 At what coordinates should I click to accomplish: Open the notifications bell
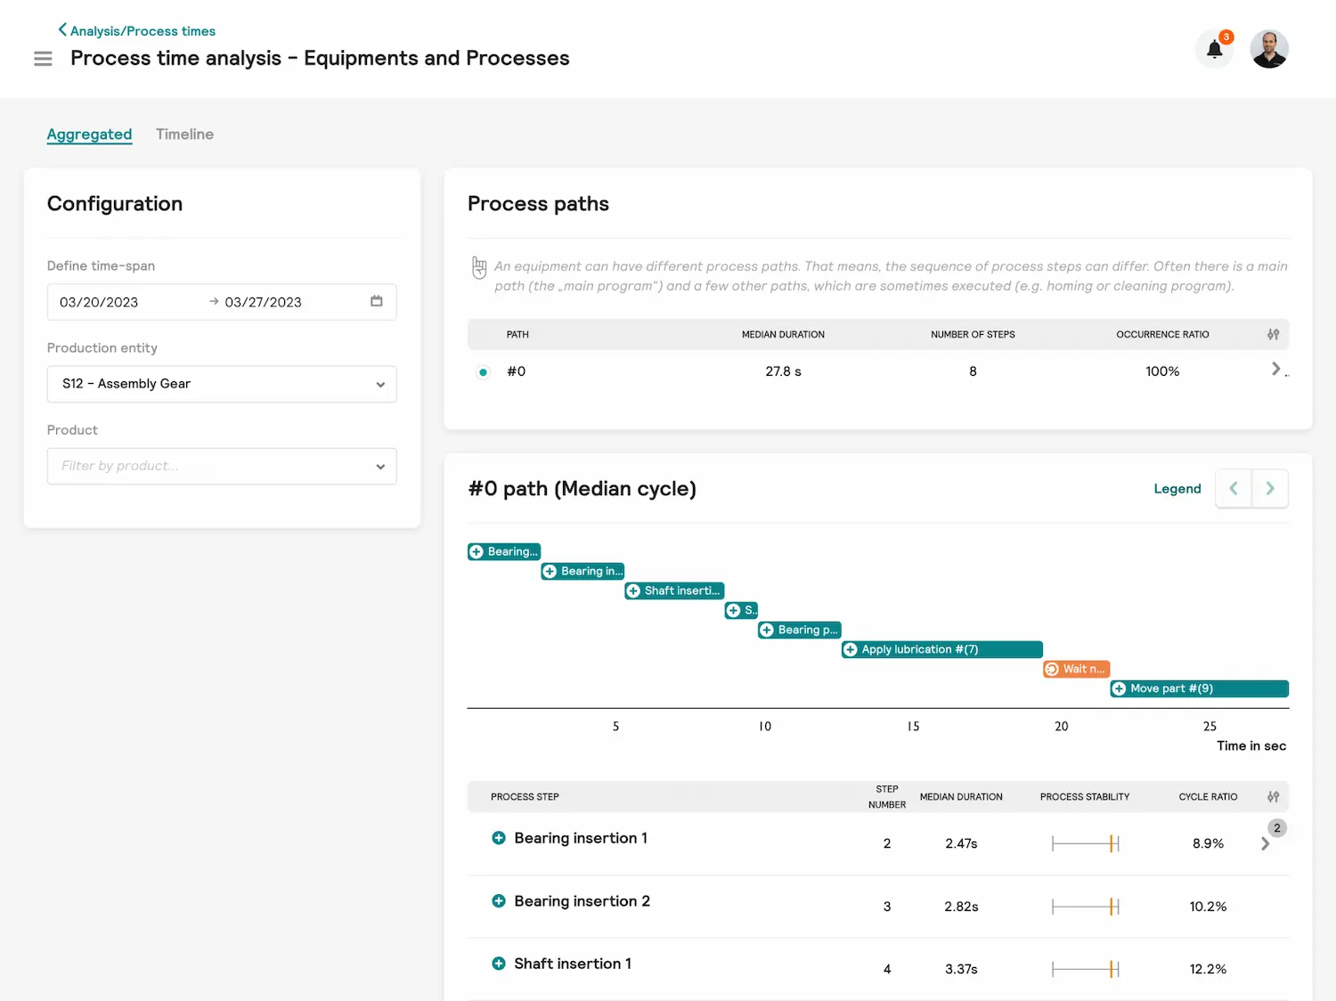point(1214,49)
